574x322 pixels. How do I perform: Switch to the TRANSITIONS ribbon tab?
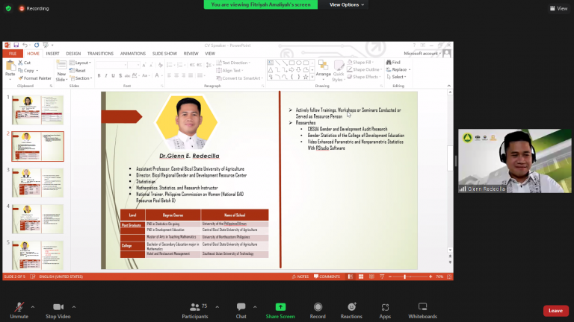click(99, 54)
